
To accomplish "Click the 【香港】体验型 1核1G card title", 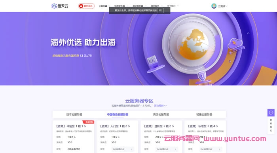I will pyautogui.click(x=71, y=126).
